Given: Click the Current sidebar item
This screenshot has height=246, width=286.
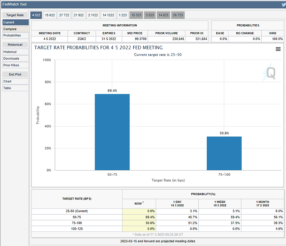Looking at the screenshot, I should [x=15, y=22].
